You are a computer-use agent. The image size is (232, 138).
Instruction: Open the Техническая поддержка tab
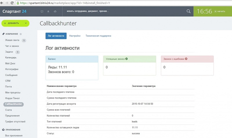(x=98, y=36)
